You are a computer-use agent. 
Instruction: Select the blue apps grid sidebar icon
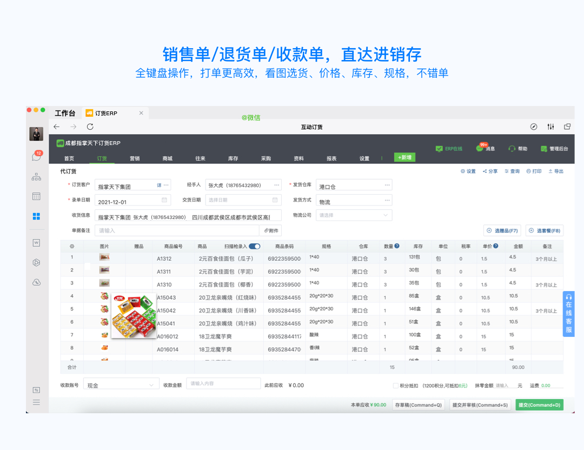pos(37,216)
